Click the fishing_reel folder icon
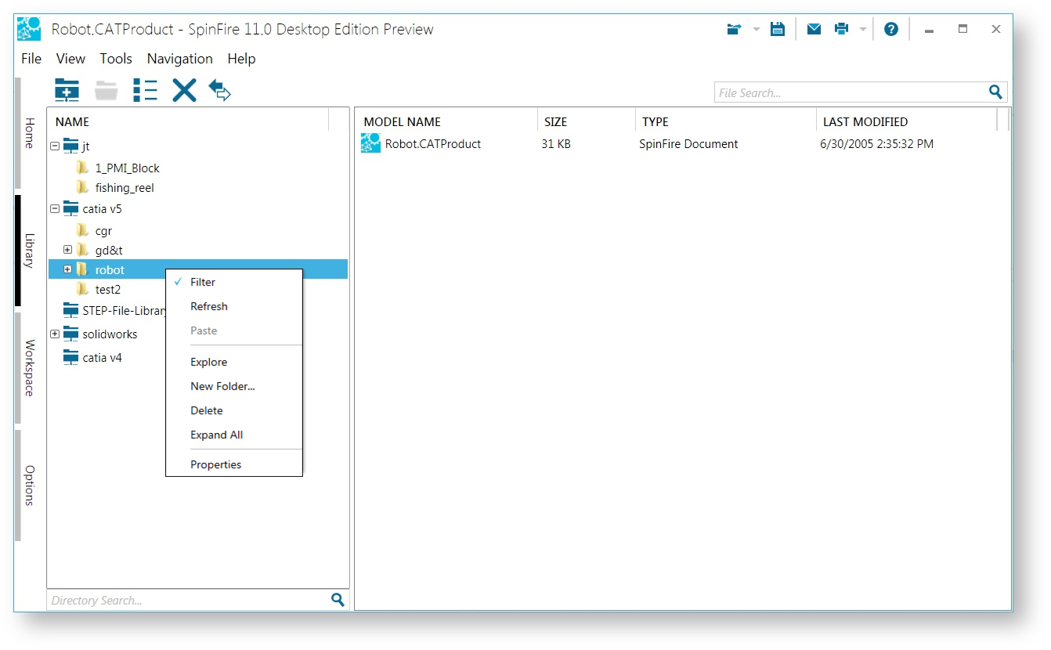Viewport: 1051px width, 650px height. coord(82,187)
